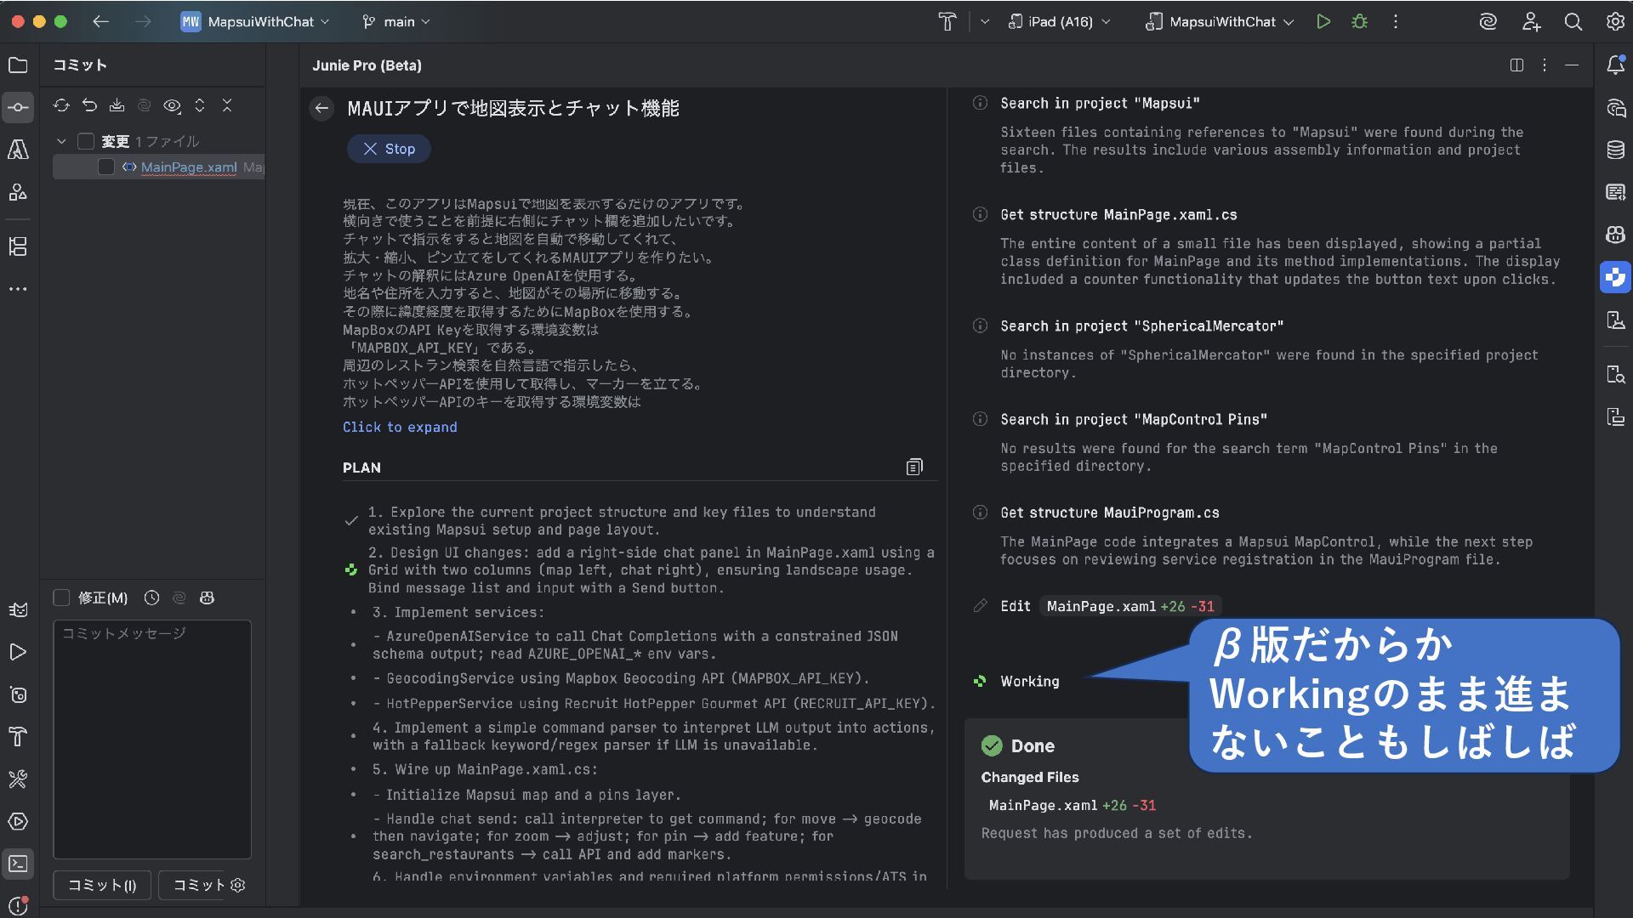Toggle the eye view options icon
This screenshot has width=1633, height=918.
tap(172, 105)
